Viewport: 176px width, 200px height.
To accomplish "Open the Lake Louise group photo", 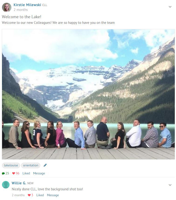I will [88, 94].
